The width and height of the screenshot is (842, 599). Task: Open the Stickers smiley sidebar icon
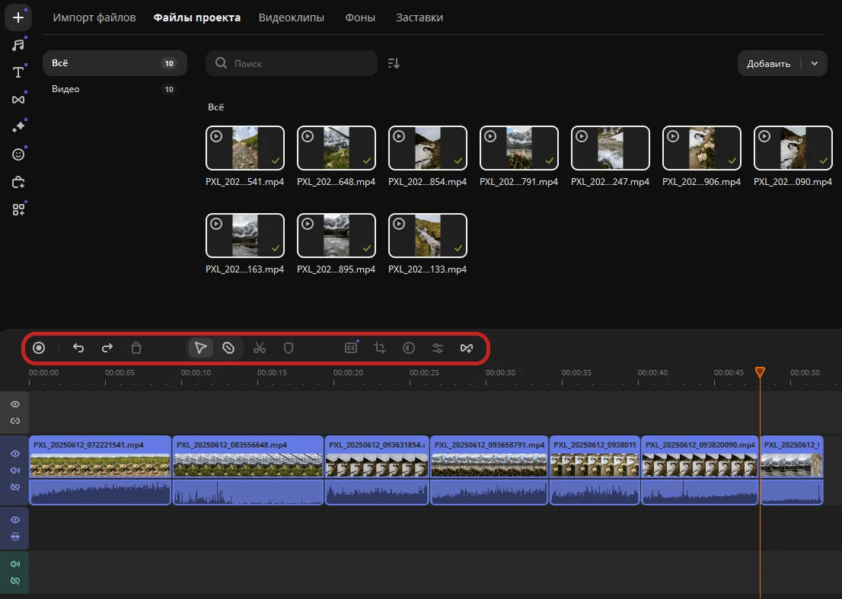(x=18, y=155)
